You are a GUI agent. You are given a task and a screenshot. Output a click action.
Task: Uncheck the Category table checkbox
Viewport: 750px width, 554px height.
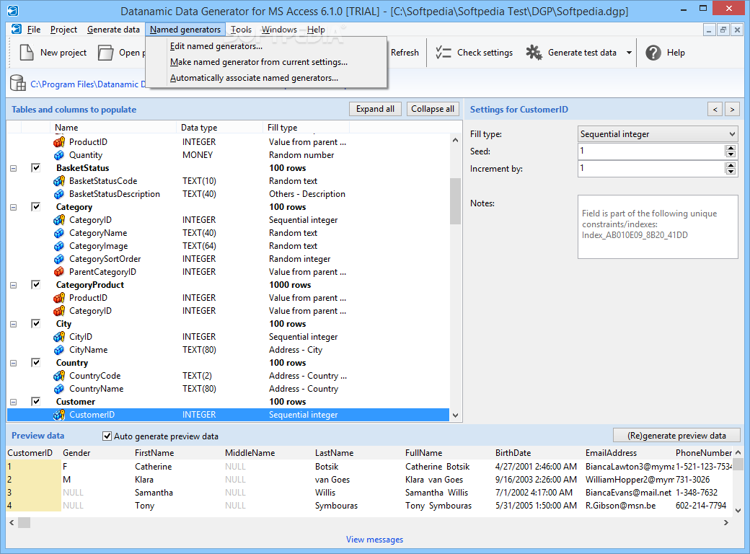tap(36, 207)
